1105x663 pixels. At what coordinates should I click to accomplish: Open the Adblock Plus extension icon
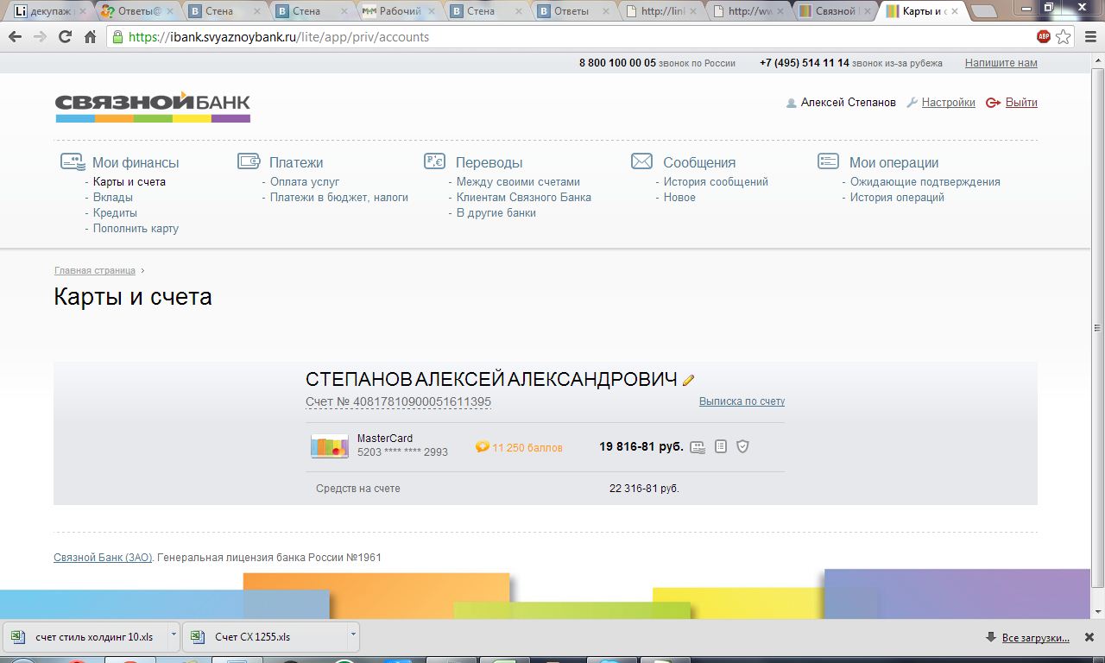point(1044,37)
